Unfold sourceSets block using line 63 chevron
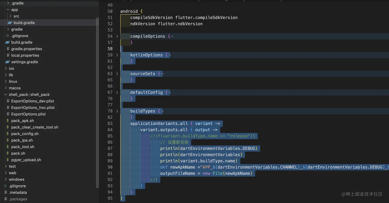The image size is (389, 203). [x=117, y=74]
